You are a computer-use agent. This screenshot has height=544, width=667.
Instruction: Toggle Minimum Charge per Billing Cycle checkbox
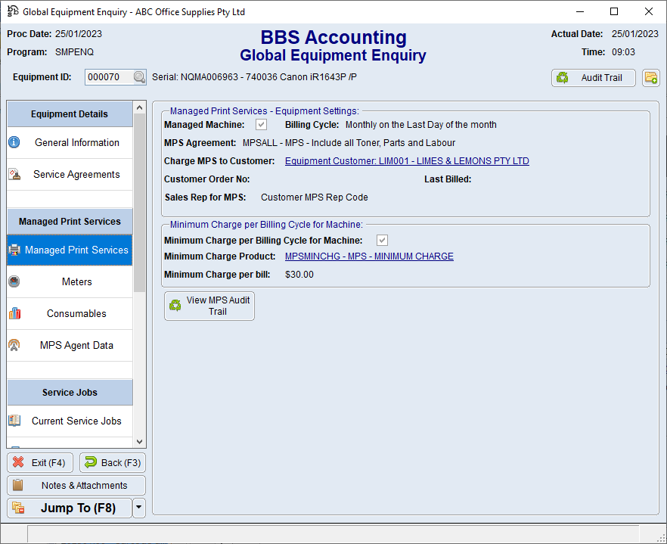[383, 241]
